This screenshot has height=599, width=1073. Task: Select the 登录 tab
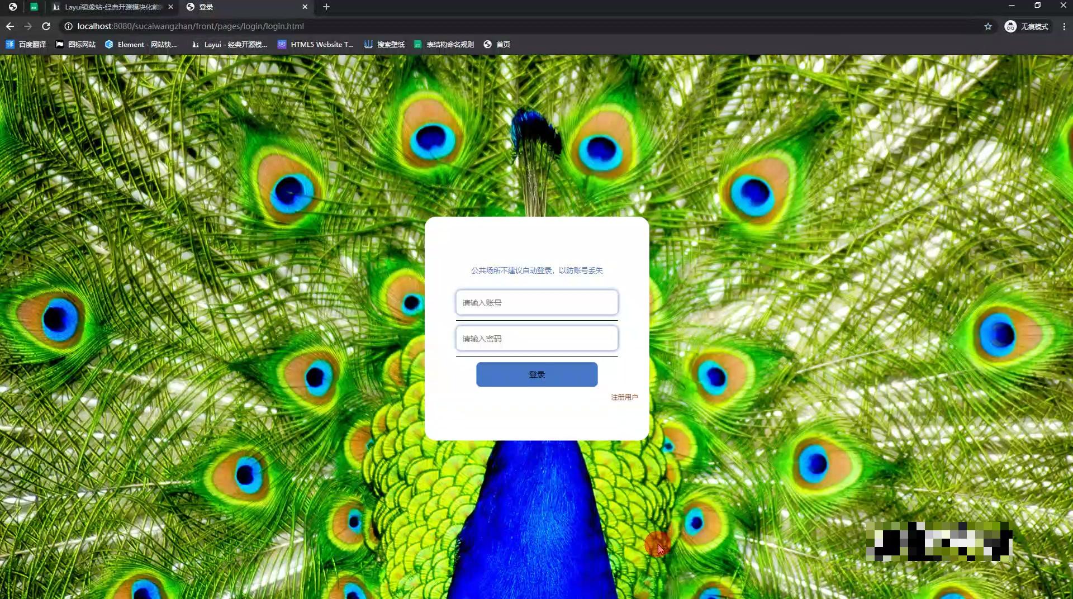(x=248, y=7)
